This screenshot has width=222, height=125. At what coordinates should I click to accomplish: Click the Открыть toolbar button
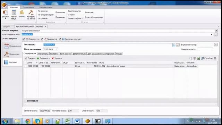click(x=30, y=58)
